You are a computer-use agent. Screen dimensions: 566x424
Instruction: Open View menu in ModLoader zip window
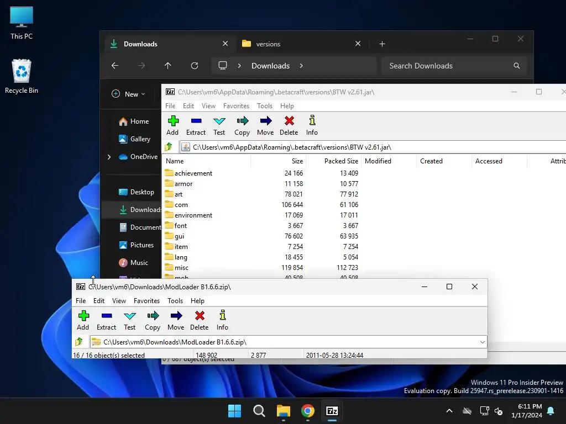click(119, 301)
